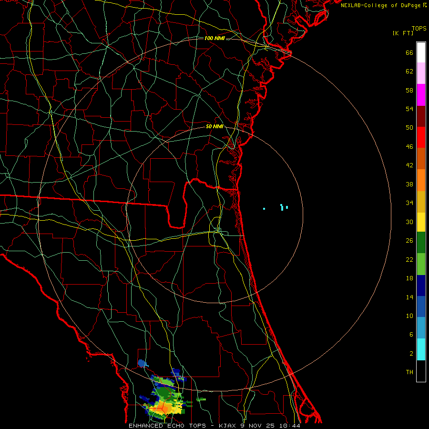Select the dark green legend swatch
The width and height of the screenshot is (429, 429).
tap(421, 243)
